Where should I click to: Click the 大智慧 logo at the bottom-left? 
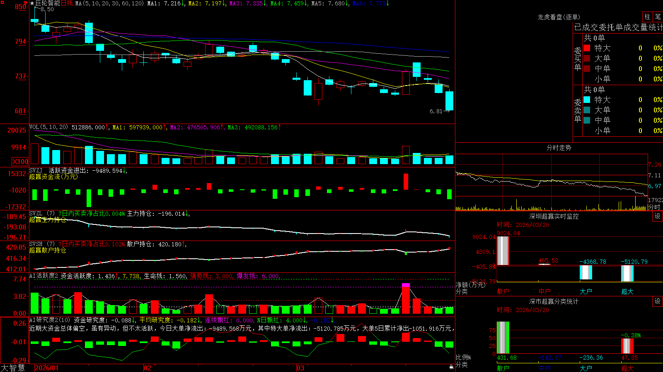pyautogui.click(x=13, y=368)
